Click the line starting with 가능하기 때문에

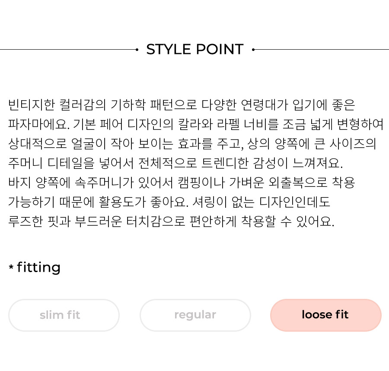pos(169,202)
